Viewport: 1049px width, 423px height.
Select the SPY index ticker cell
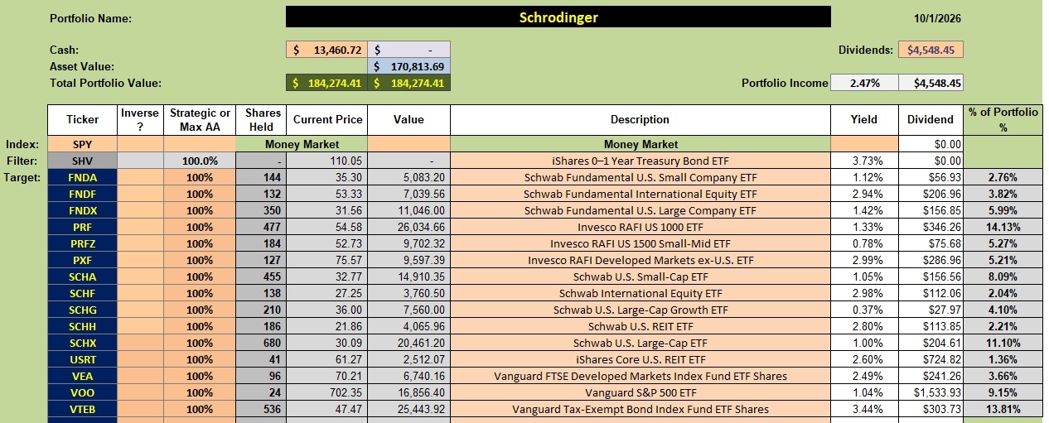coord(82,144)
